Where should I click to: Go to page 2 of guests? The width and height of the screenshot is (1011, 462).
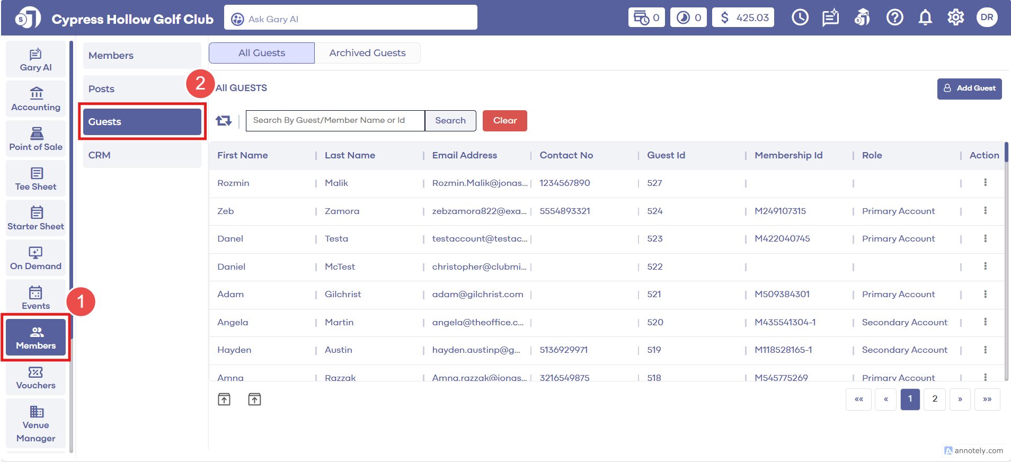coord(935,399)
